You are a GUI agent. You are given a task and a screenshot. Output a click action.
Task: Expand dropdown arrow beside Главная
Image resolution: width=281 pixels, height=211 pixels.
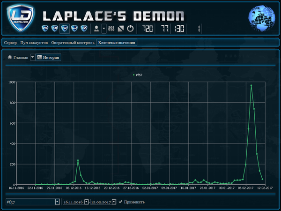(32, 57)
